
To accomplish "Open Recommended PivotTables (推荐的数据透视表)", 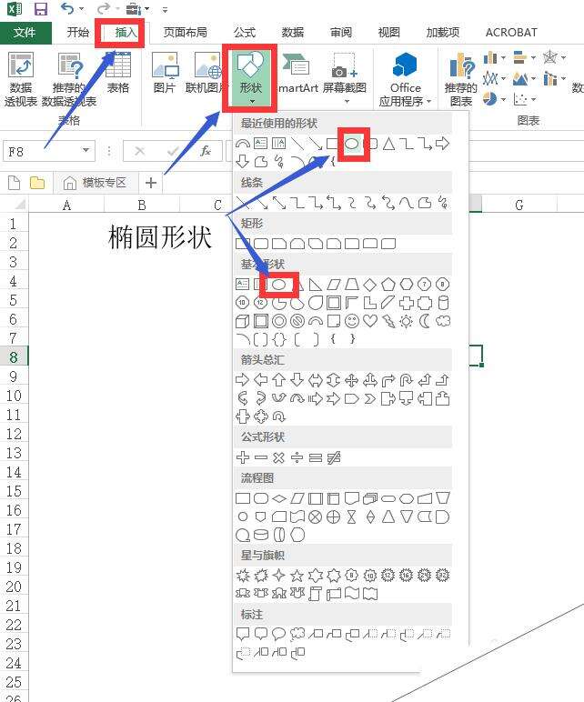I will (69, 79).
